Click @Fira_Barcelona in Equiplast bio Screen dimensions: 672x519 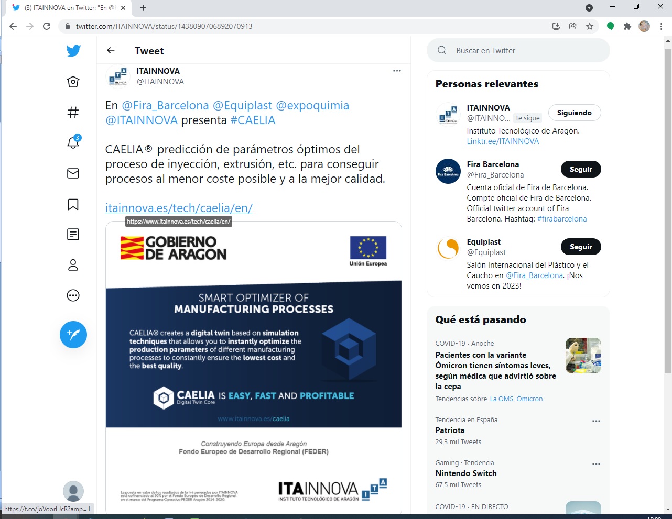[535, 275]
